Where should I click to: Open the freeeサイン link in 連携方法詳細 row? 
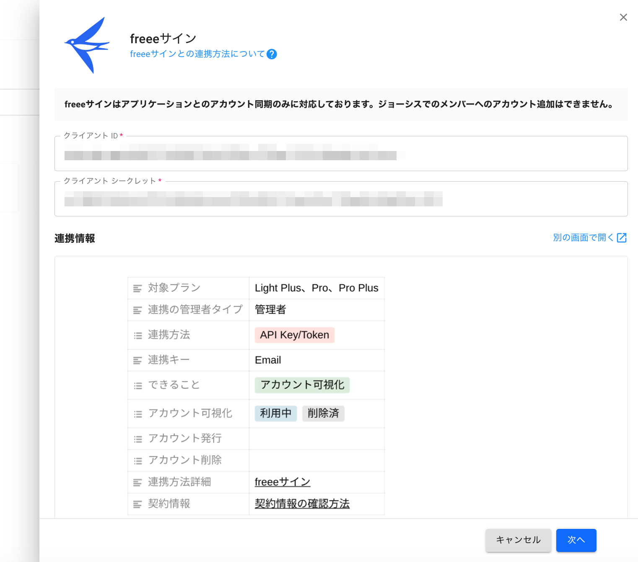[x=282, y=482]
